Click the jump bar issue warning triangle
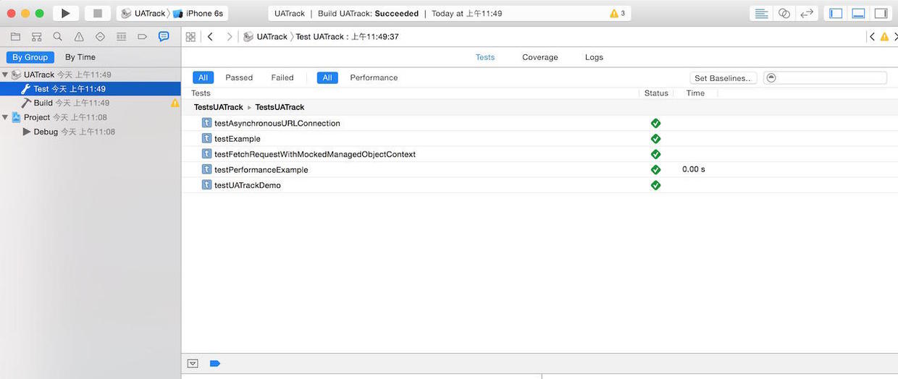The width and height of the screenshot is (898, 379). [x=884, y=36]
